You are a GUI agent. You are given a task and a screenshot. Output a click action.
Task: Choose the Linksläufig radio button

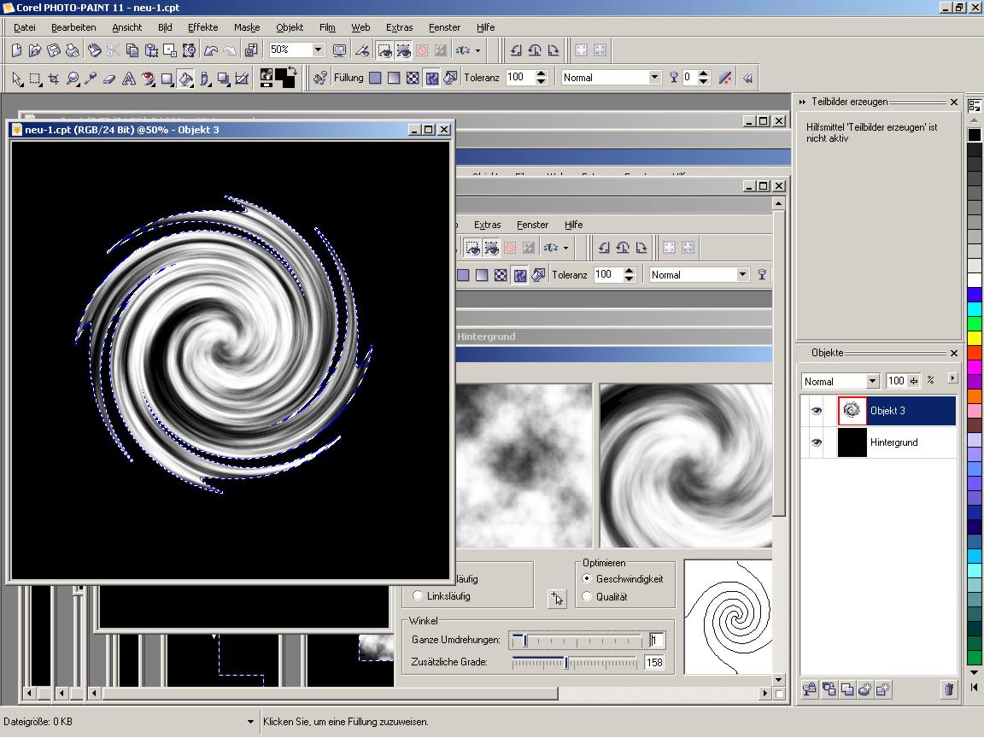(x=418, y=595)
